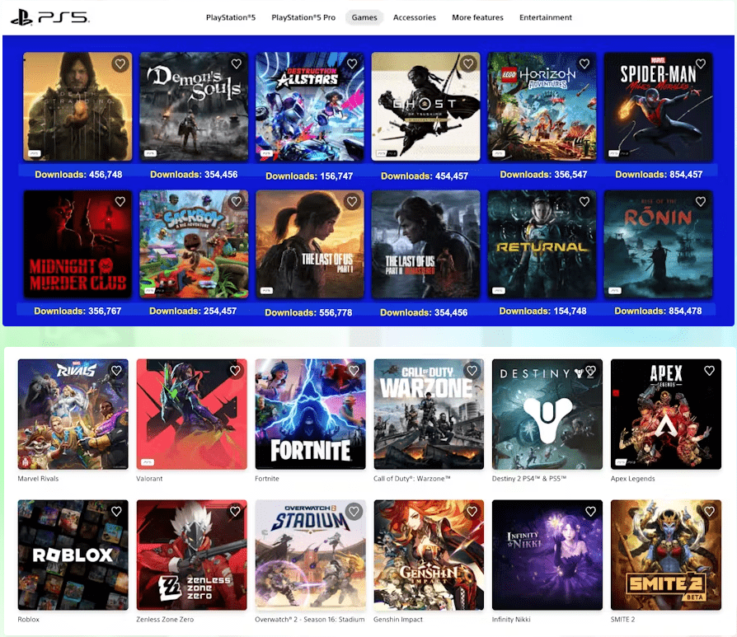Toggle heart on Genshin Impact
Viewport: 737px width, 637px height.
click(472, 511)
